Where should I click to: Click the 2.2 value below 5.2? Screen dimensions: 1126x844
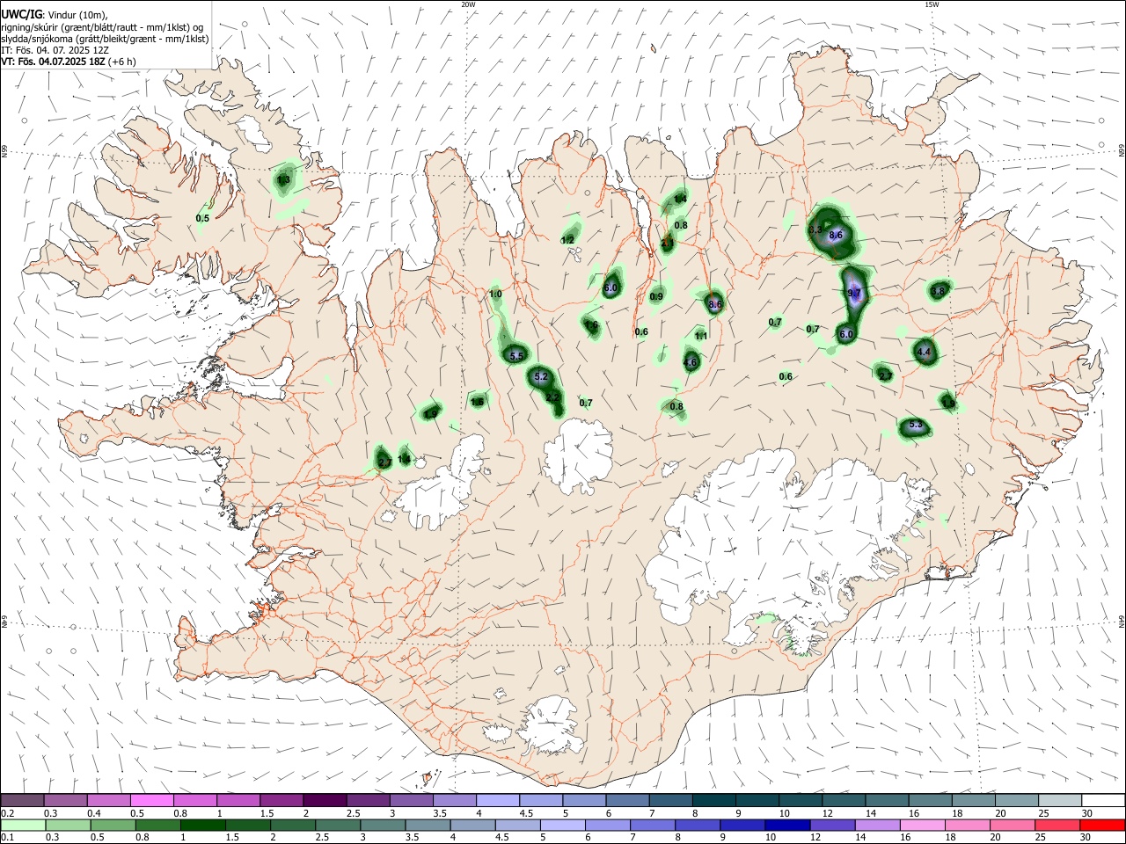553,397
